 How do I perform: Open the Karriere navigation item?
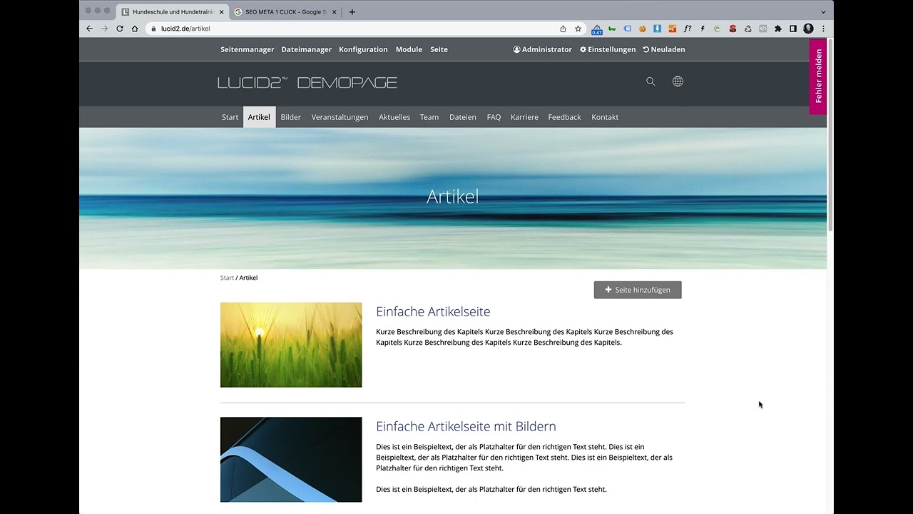pos(524,117)
